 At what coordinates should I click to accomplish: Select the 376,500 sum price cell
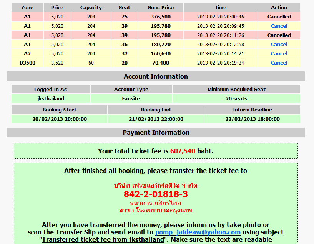point(161,17)
